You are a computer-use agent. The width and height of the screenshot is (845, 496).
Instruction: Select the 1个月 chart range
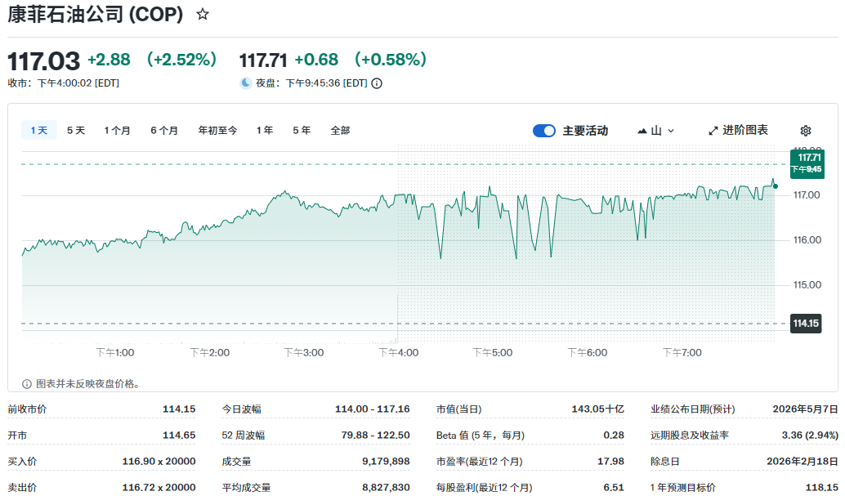116,129
